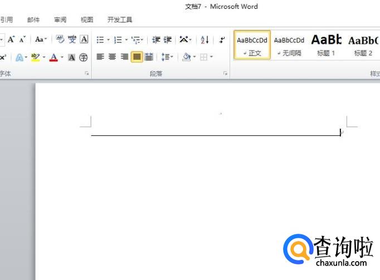Screen dimensions: 380x280
Task: Click the Character Border icon
Action: tap(84, 40)
